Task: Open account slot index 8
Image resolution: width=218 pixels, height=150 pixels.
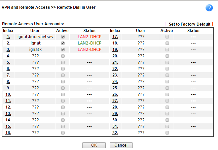Action: coord(8,82)
